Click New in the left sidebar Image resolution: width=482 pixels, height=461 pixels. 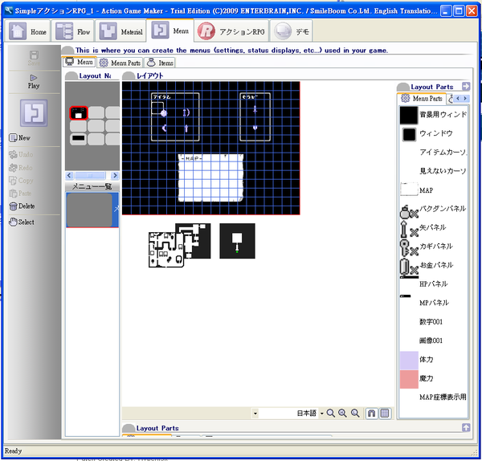click(19, 137)
